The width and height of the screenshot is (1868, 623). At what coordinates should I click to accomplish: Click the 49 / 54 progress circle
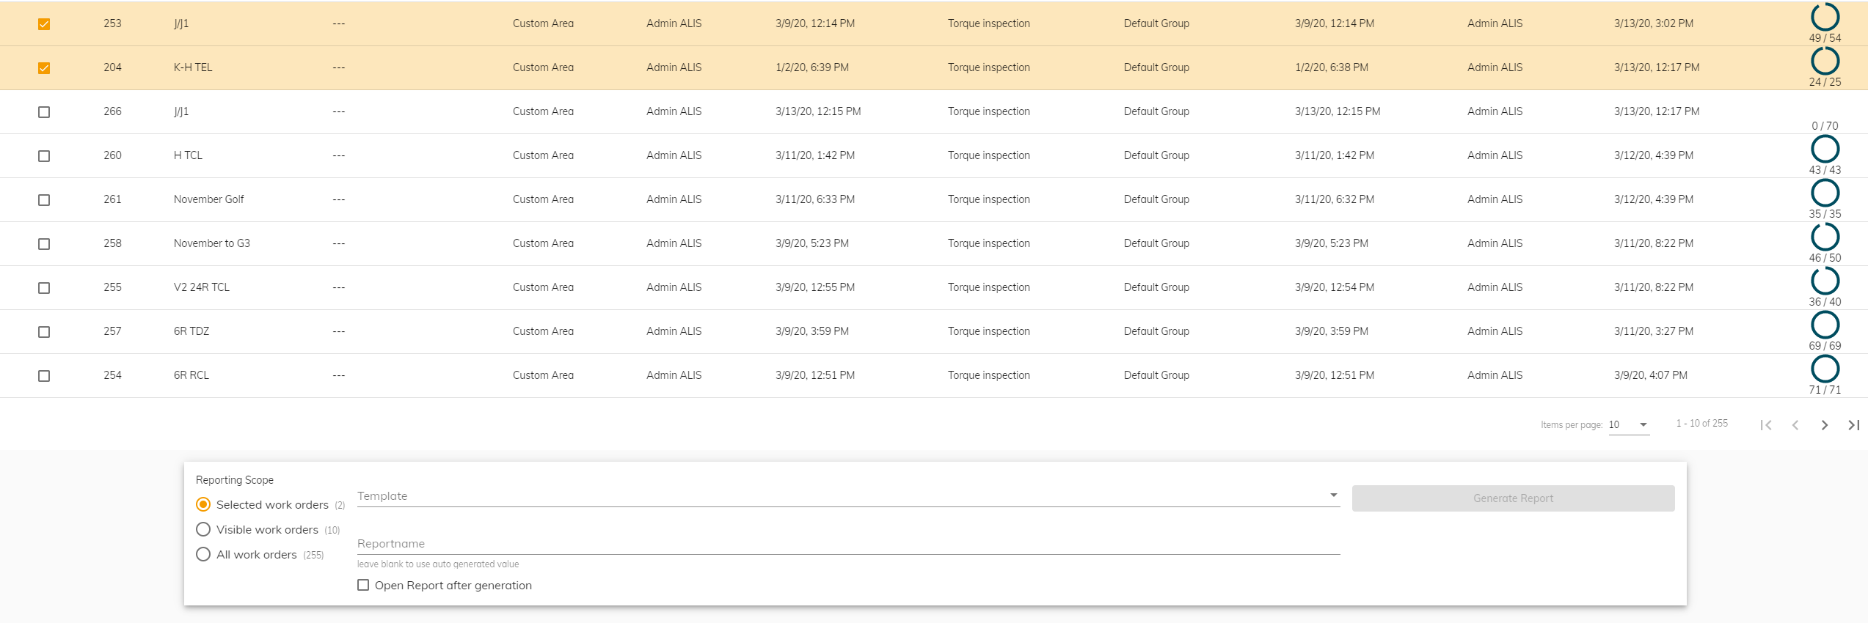coord(1825,17)
